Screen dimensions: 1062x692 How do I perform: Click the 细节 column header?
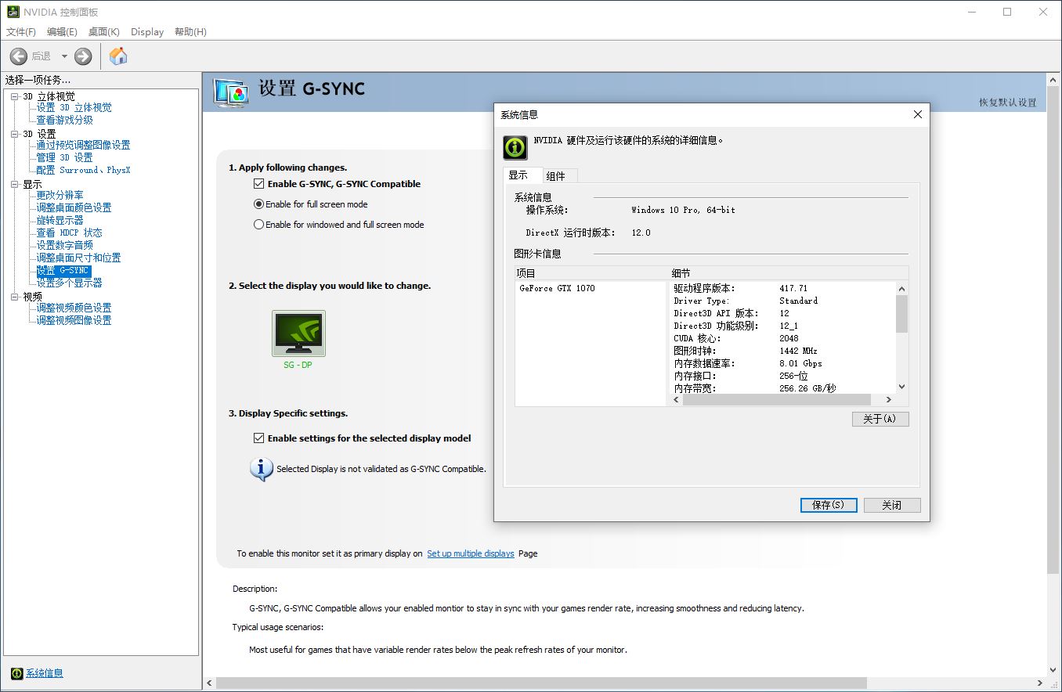pyautogui.click(x=789, y=273)
